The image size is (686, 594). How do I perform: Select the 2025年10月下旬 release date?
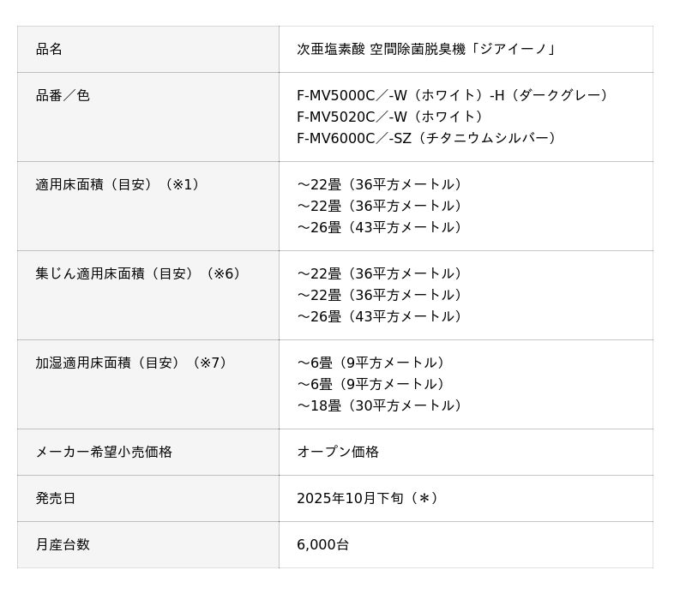pyautogui.click(x=352, y=498)
